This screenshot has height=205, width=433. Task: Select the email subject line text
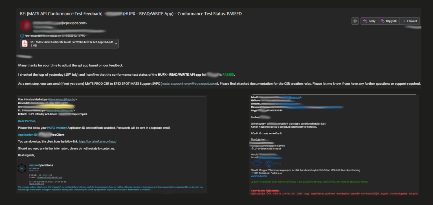[x=131, y=14]
